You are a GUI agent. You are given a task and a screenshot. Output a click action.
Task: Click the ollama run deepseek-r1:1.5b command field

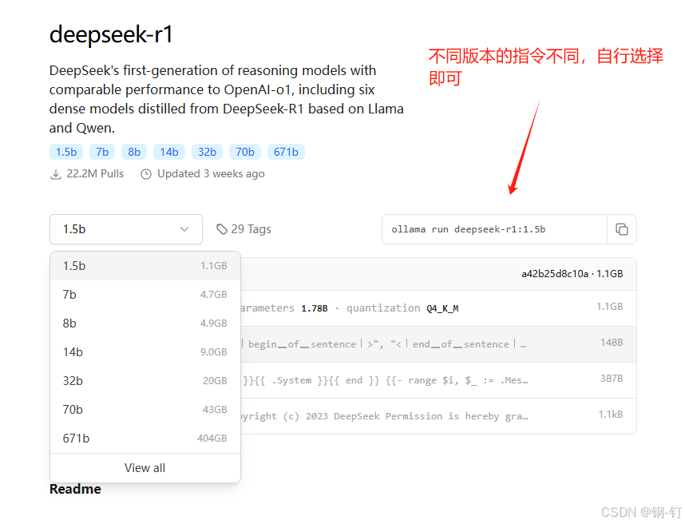[494, 229]
